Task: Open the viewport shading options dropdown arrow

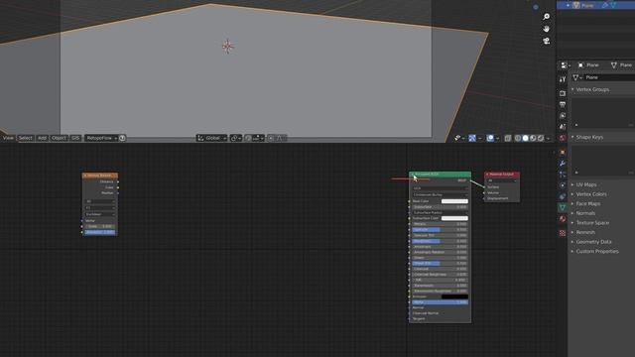Action: point(548,139)
